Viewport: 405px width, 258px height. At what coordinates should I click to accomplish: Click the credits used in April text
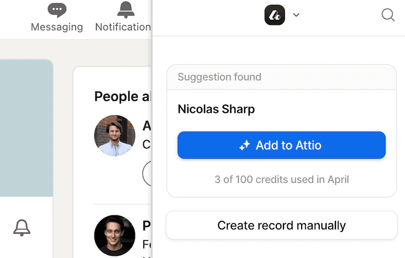281,179
